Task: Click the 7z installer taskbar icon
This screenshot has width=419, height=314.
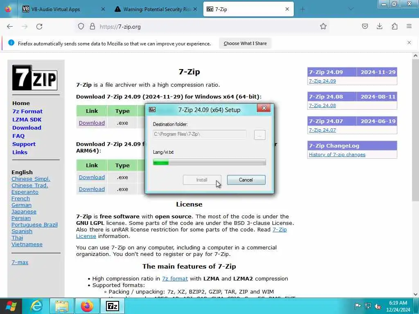Action: [x=113, y=306]
